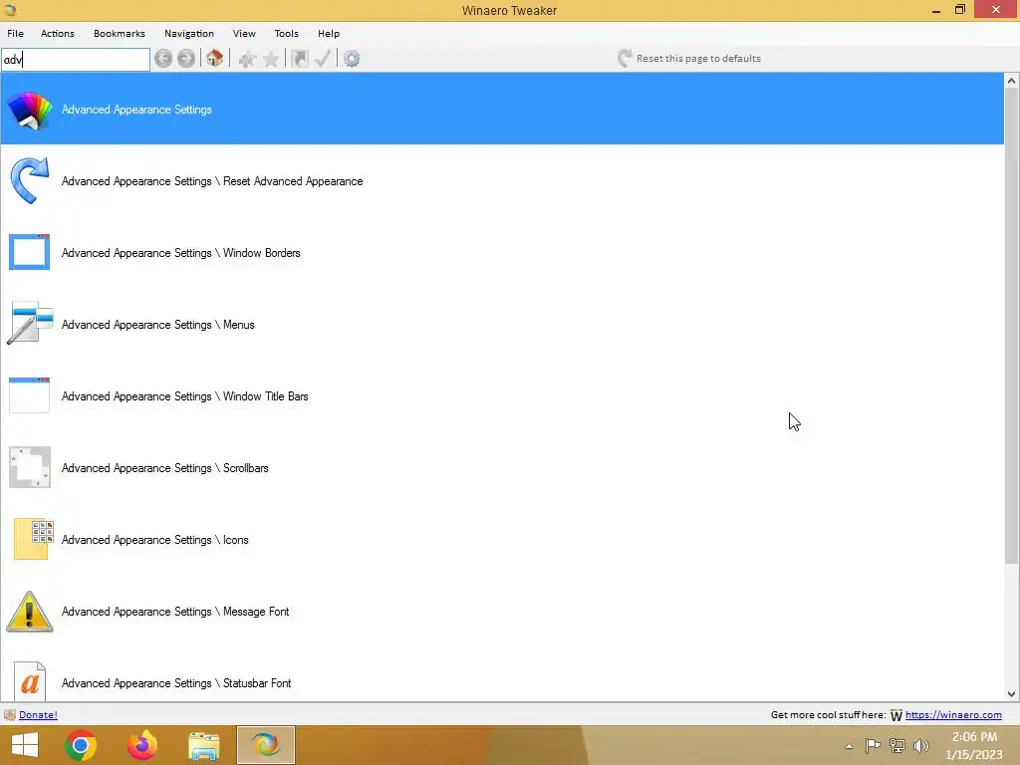Click the Winaero Tweaker taskbar button
The height and width of the screenshot is (765, 1020).
pyautogui.click(x=265, y=745)
